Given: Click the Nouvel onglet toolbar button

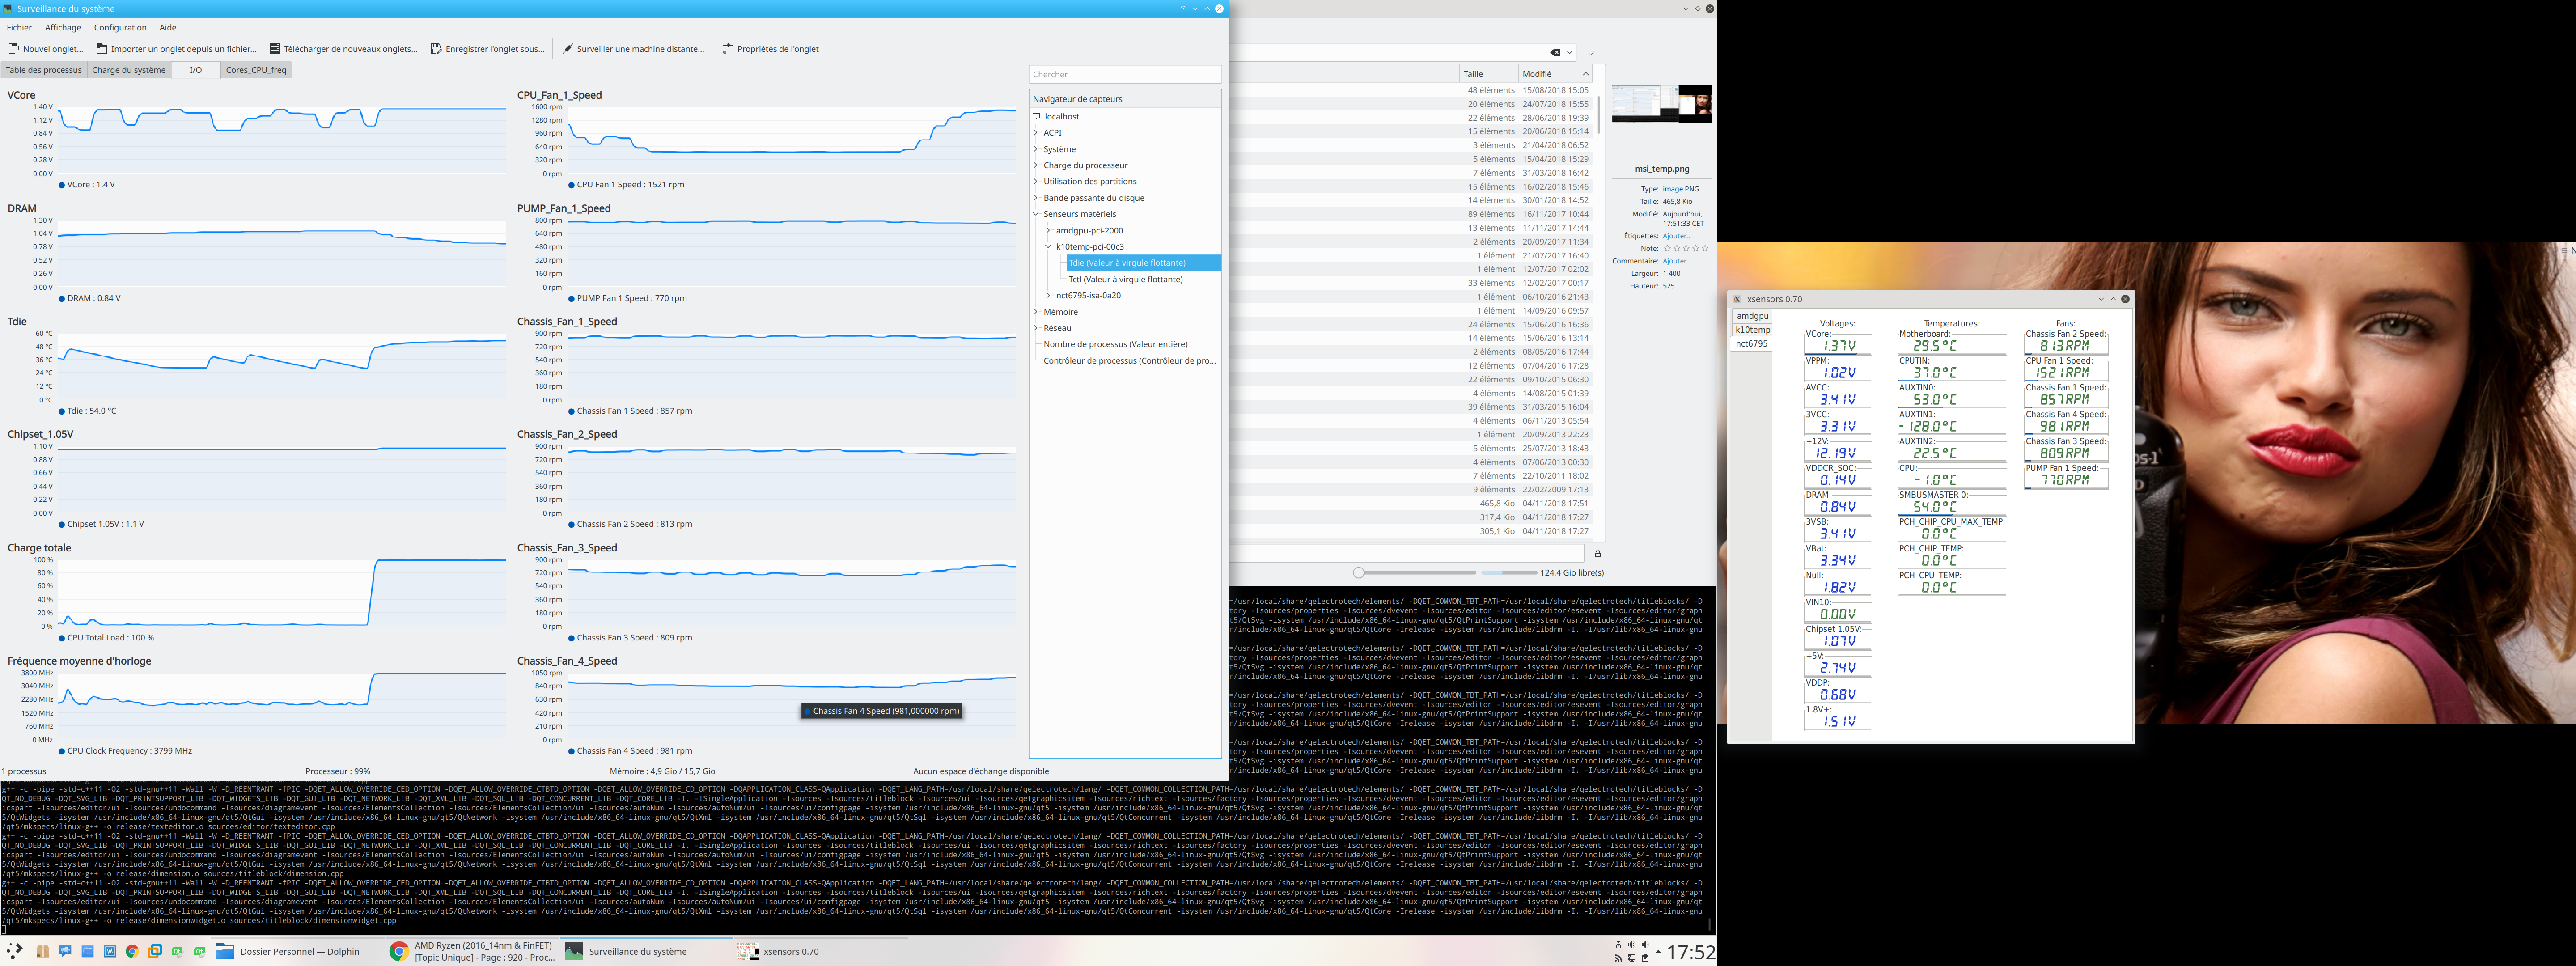Looking at the screenshot, I should point(46,49).
